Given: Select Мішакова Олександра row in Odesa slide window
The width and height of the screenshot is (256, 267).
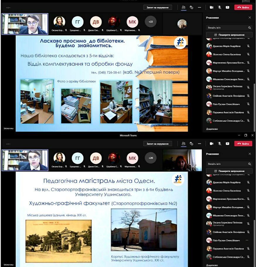Looking at the screenshot, I should (228, 216).
